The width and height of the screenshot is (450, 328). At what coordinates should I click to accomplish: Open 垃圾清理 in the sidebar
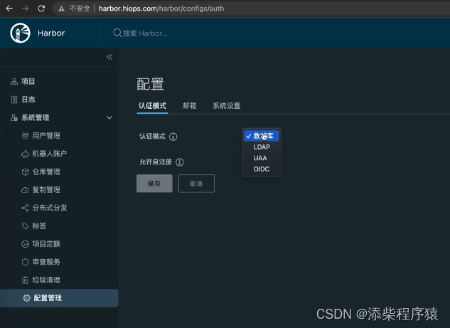coord(46,280)
